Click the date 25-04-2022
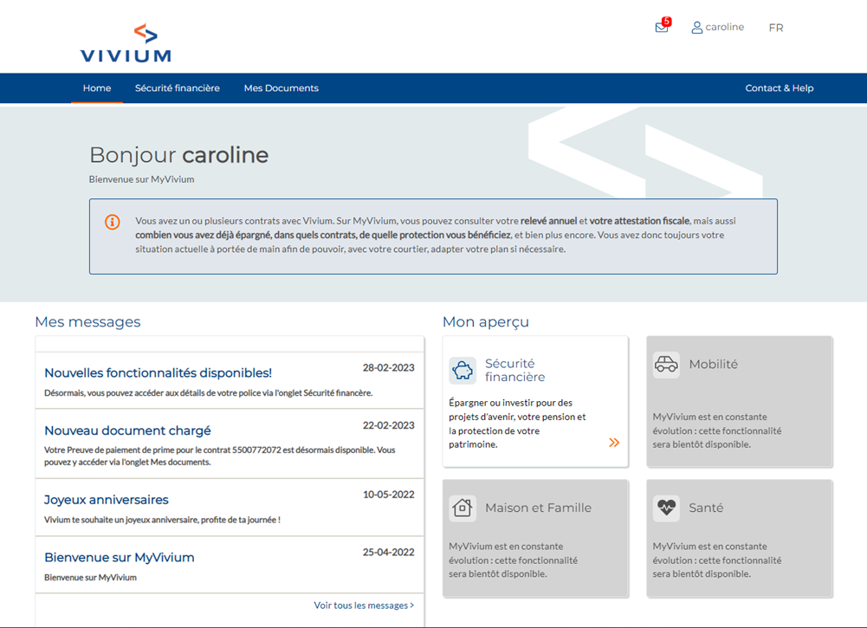867x628 pixels. pyautogui.click(x=388, y=552)
